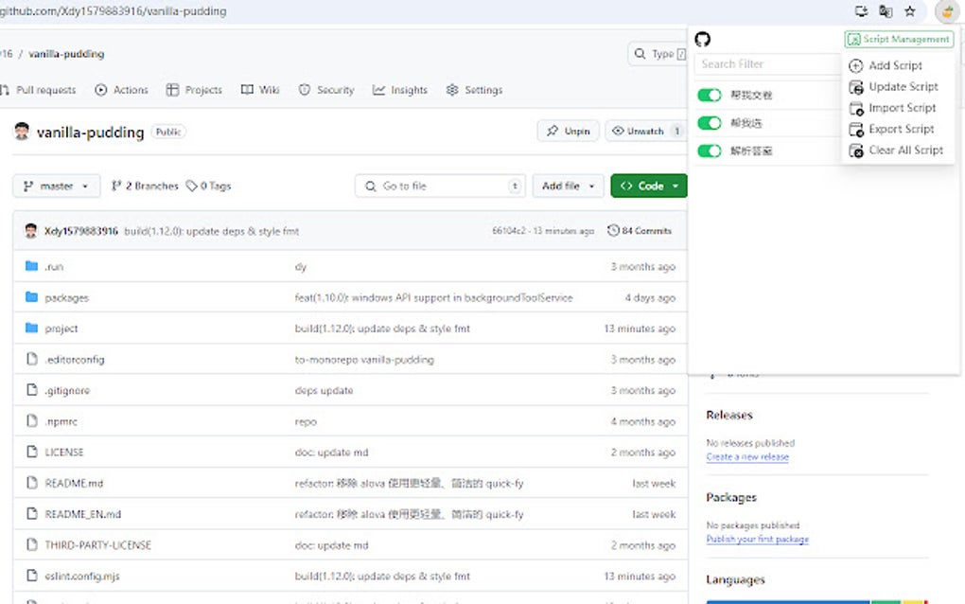Turn off the 帮我选 switch

click(709, 123)
